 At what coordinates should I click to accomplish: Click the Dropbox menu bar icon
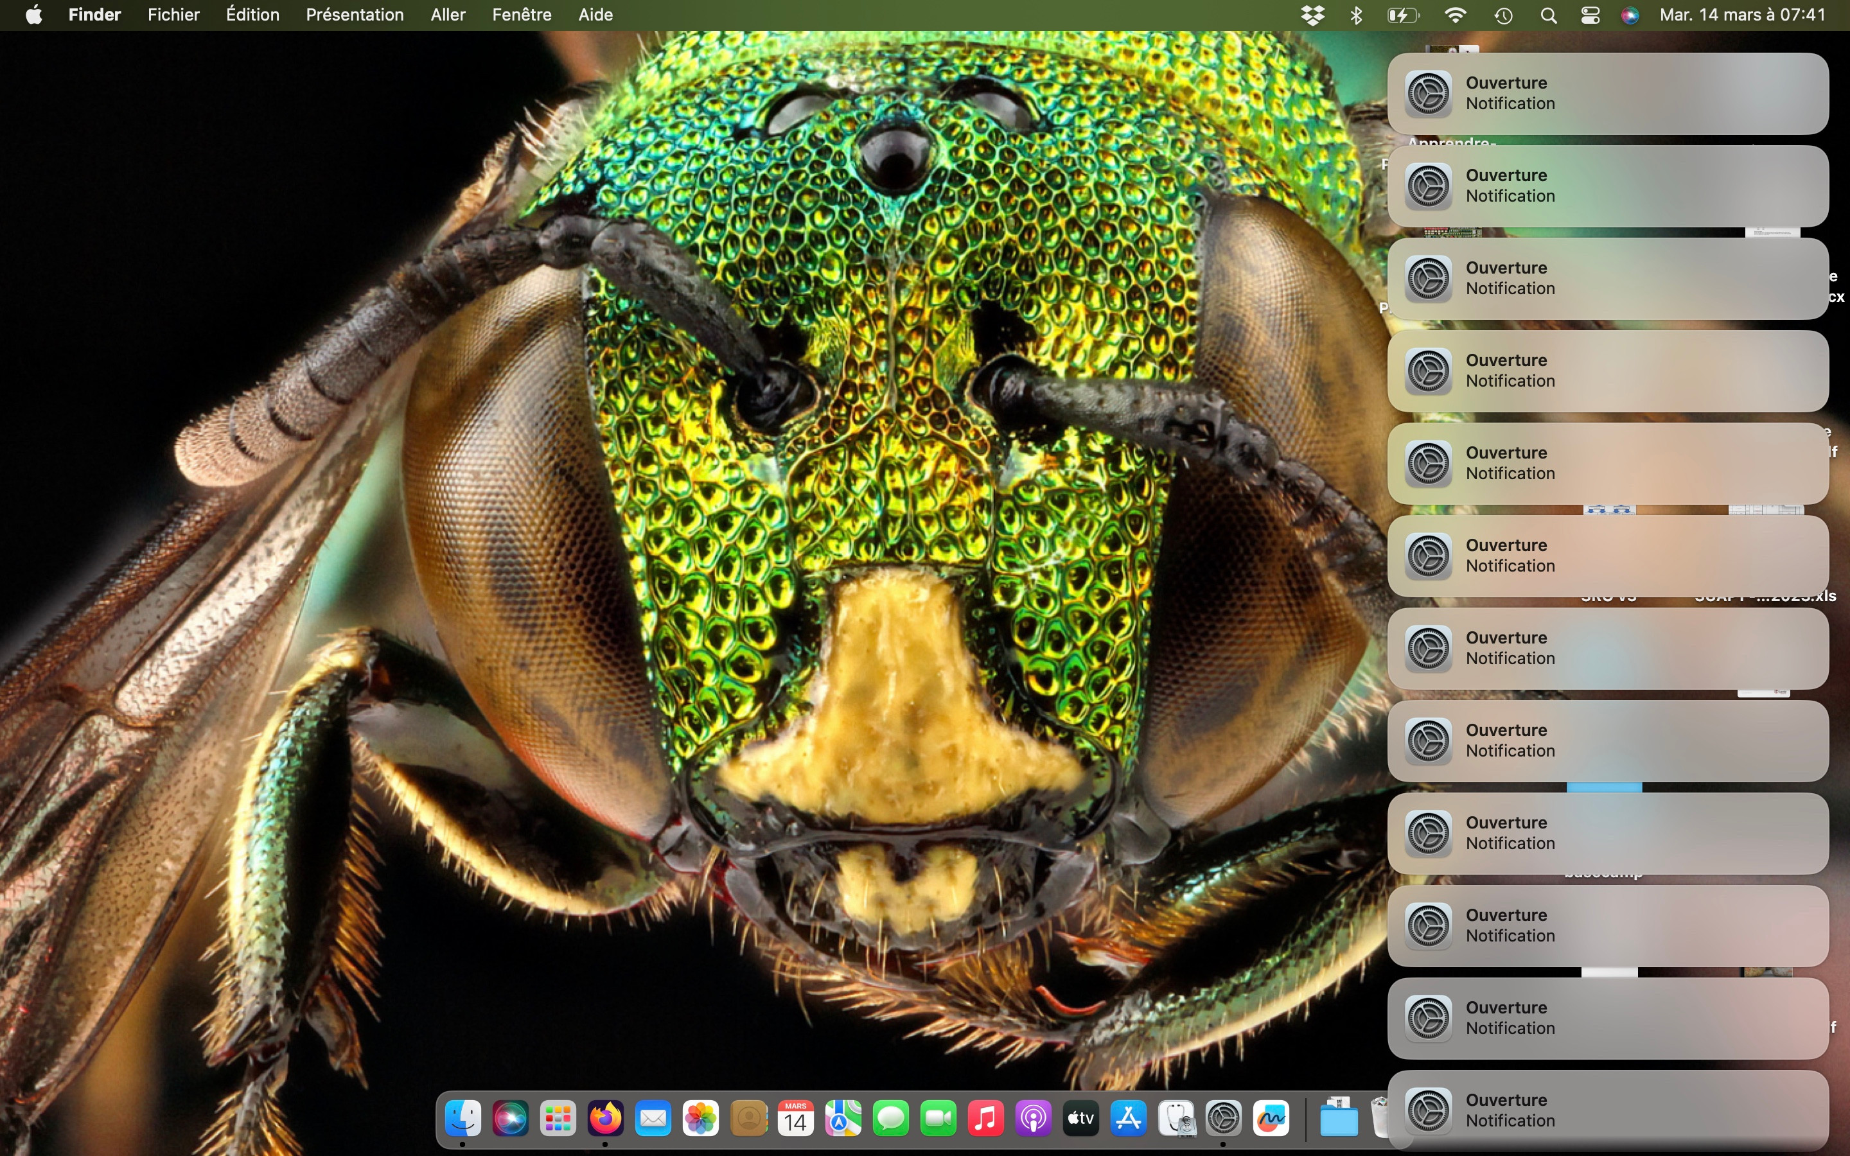point(1312,15)
